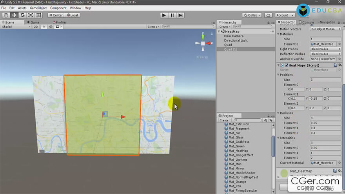
Task: Pick Anchor Override object circle icon
Action: point(340,59)
